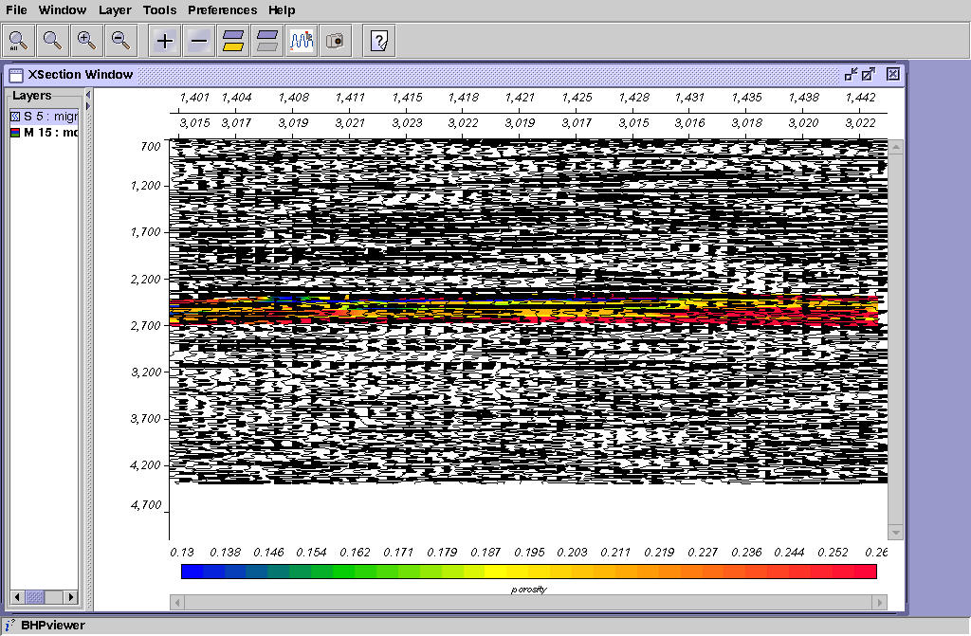
Task: Expand Layers panel with right divider arrow
Action: click(x=88, y=106)
